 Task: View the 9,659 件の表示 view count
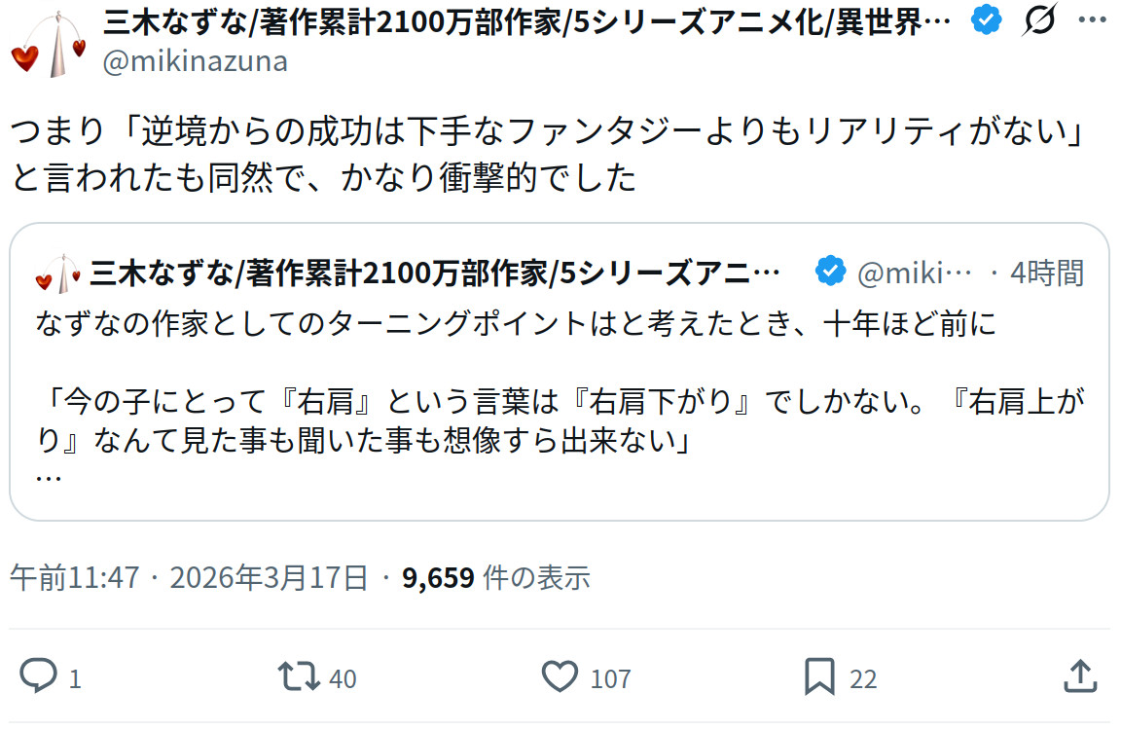[496, 577]
